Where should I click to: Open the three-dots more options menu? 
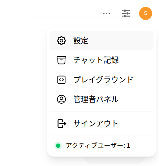click(107, 13)
